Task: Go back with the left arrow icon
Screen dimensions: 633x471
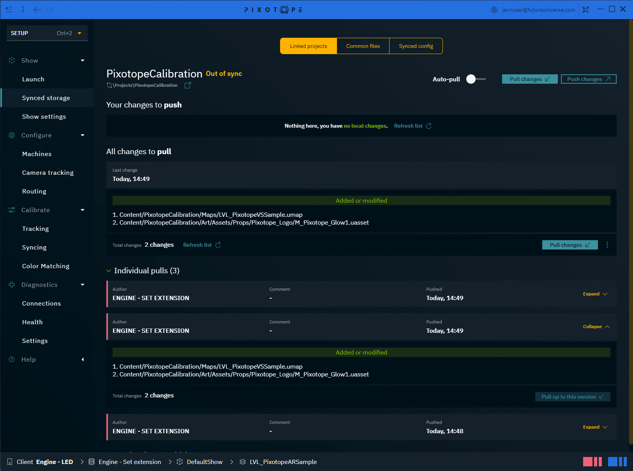Action: click(37, 9)
